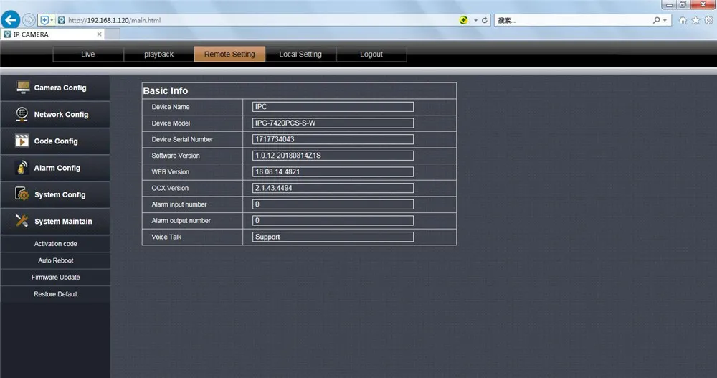This screenshot has width=717, height=378.
Task: Open System Config section
Action: pyautogui.click(x=55, y=194)
